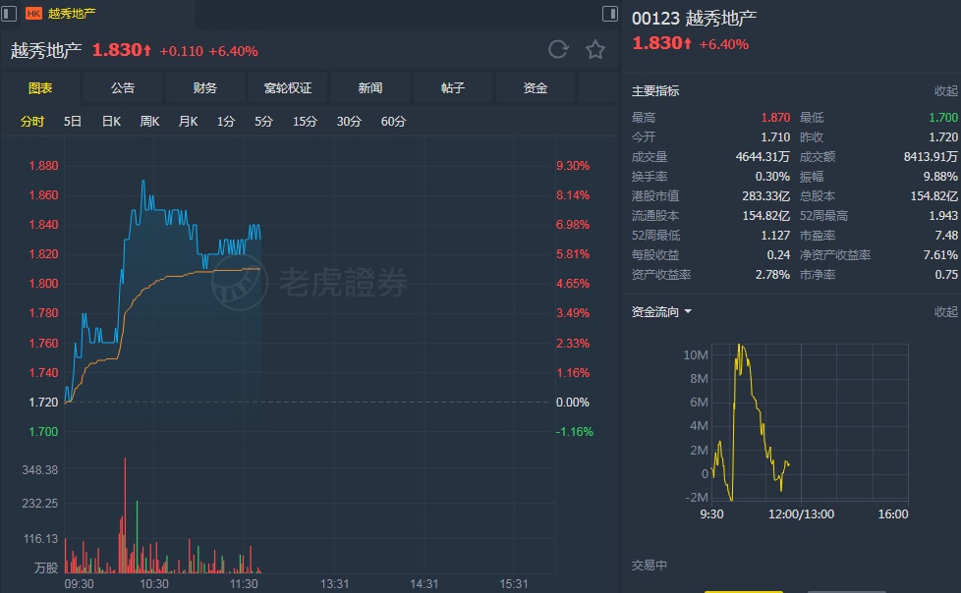
Task: Click the HK market badge icon
Action: point(33,14)
